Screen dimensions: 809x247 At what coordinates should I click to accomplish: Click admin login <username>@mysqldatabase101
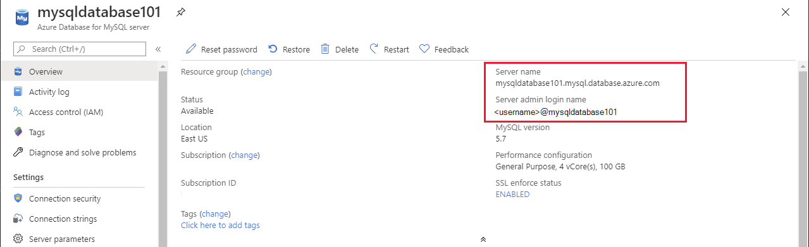point(556,112)
